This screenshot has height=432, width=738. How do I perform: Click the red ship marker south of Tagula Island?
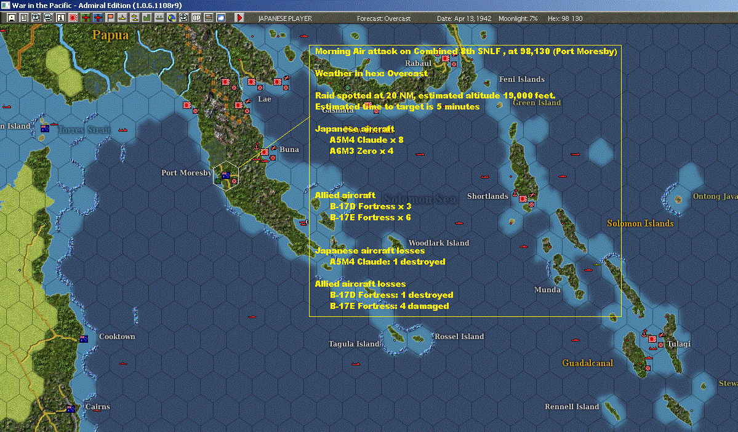pyautogui.click(x=356, y=364)
